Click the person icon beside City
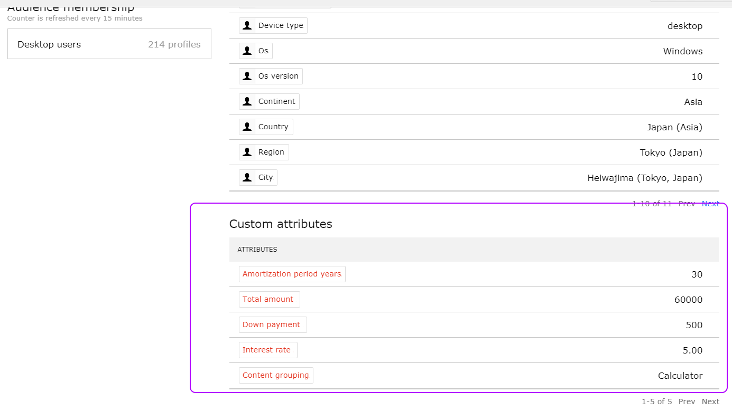 point(247,178)
